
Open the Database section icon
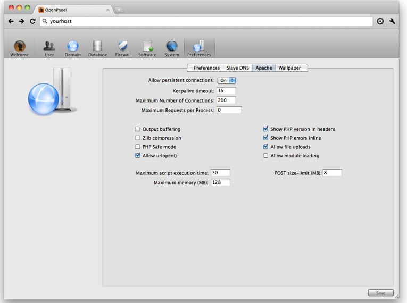click(x=97, y=46)
